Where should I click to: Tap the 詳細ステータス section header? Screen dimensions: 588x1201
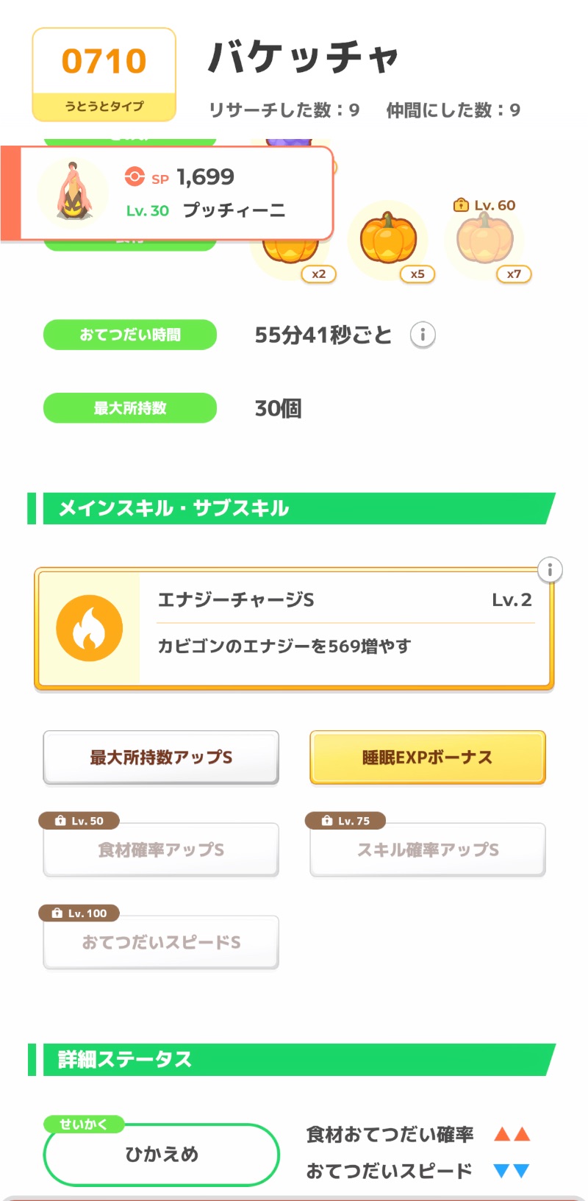pos(294,1059)
